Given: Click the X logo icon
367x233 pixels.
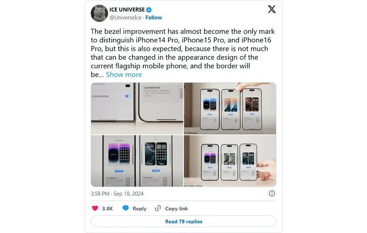Looking at the screenshot, I should (271, 9).
